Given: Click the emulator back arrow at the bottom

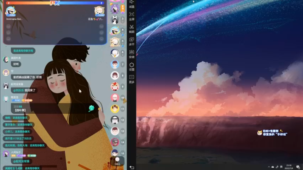Looking at the screenshot, I should point(132,167).
